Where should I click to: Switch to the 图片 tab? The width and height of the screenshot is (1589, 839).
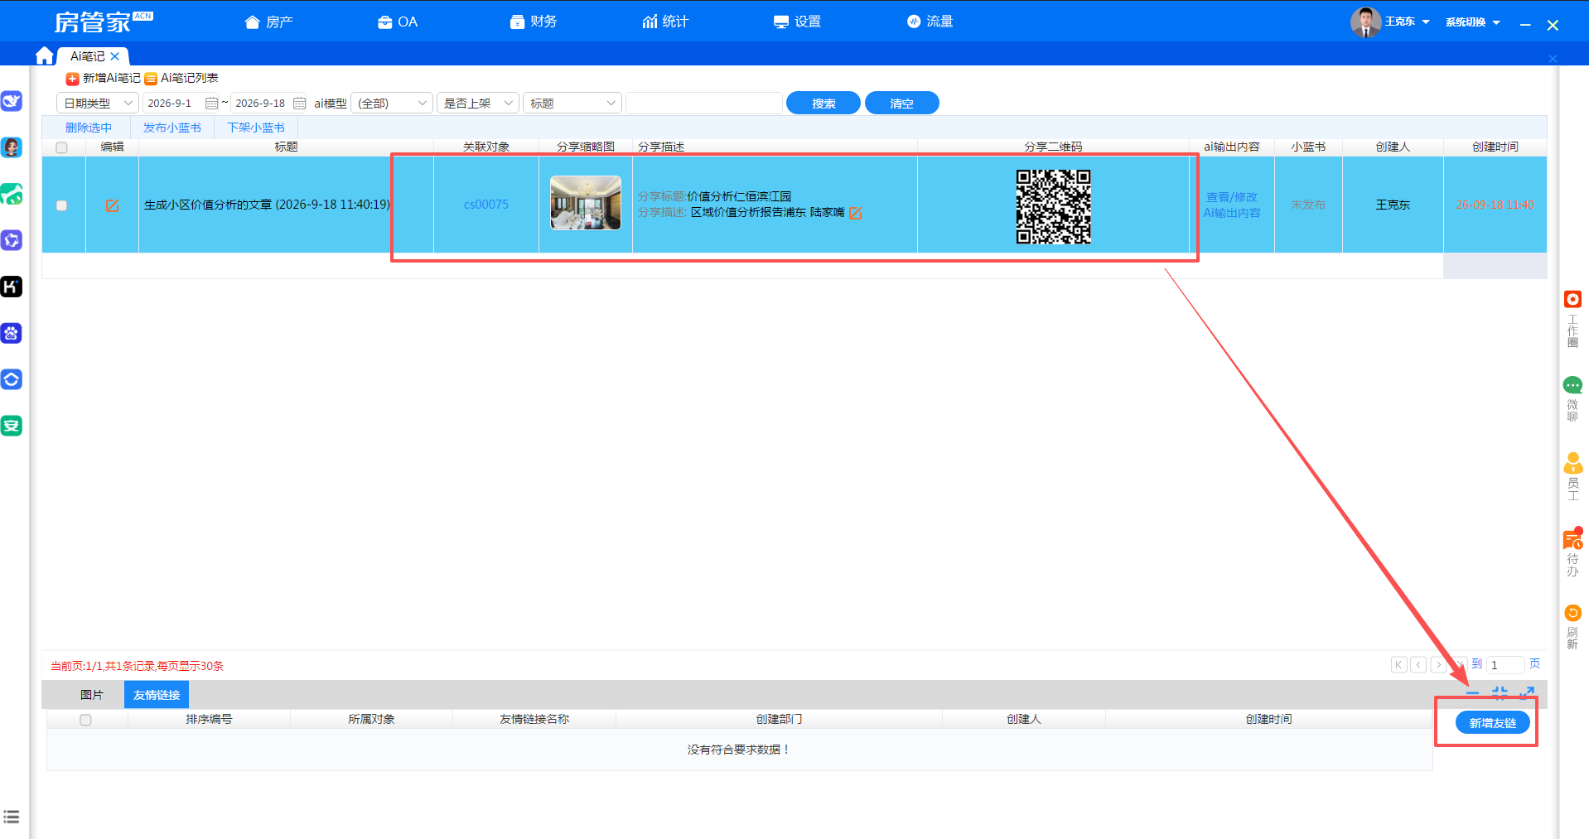click(92, 695)
